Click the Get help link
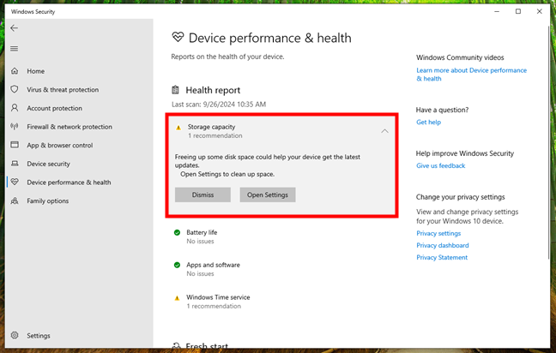Screen dimensions: 556x353 click(429, 123)
